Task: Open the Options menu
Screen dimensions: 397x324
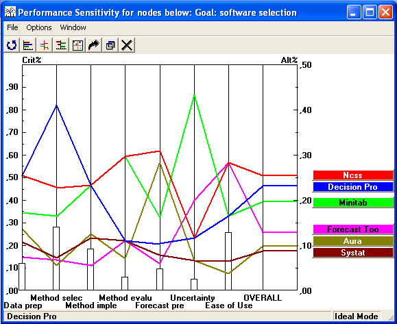Action: click(39, 27)
